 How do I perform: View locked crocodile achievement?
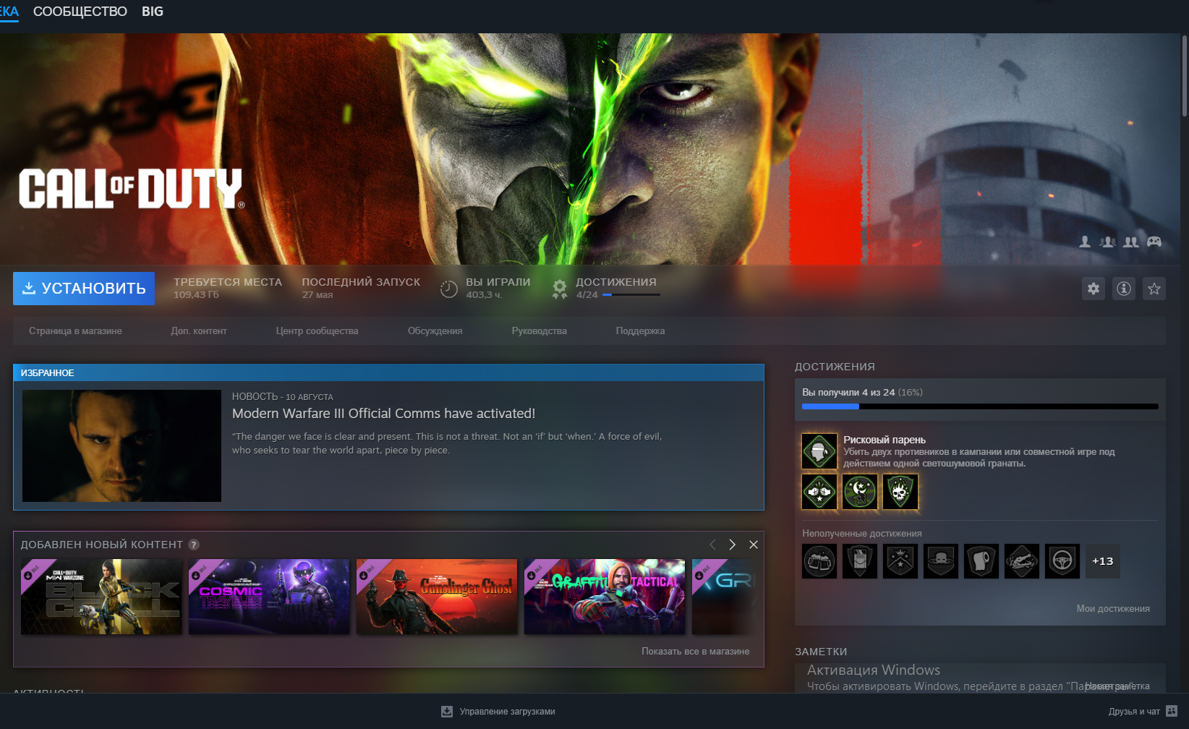pos(1022,561)
